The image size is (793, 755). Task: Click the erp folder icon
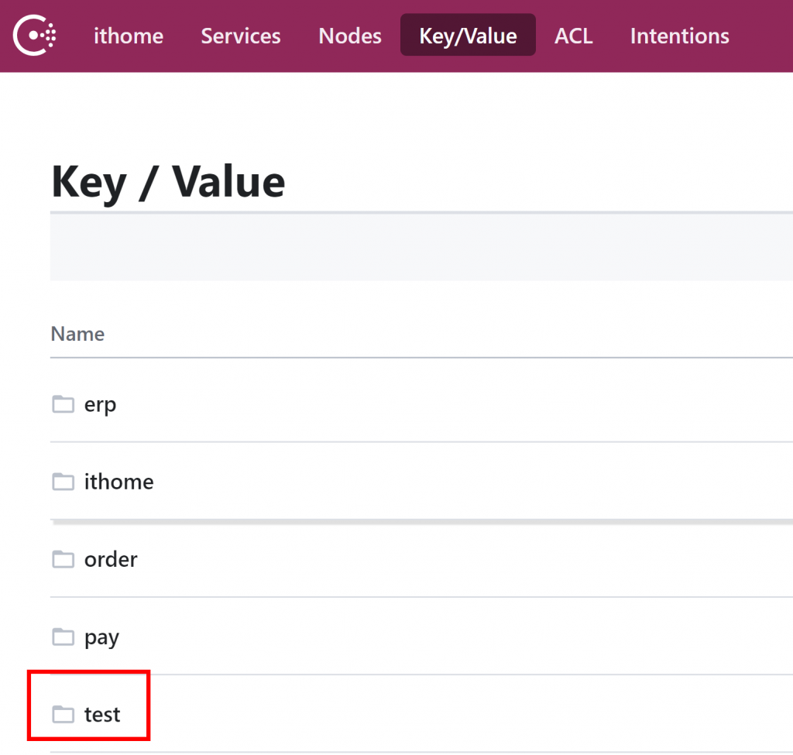click(63, 404)
